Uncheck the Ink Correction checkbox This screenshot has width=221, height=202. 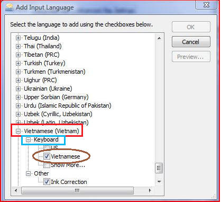(x=47, y=182)
